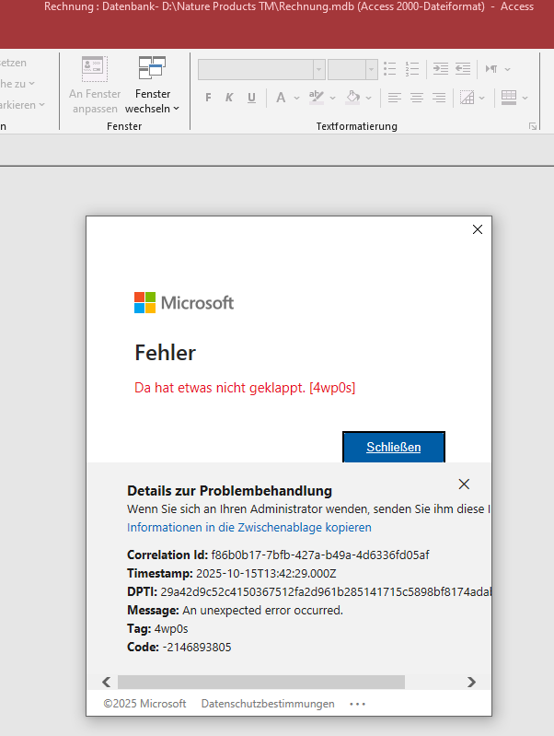Apply numbered list formatting
This screenshot has height=736, width=554.
click(x=412, y=69)
